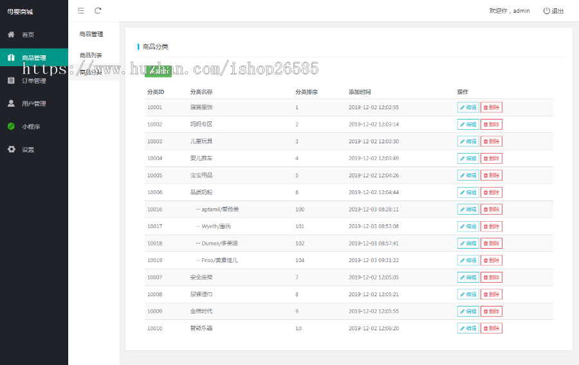This screenshot has width=579, height=365.
Task: Delete category 10009 全棉时代
Action: coord(492,311)
